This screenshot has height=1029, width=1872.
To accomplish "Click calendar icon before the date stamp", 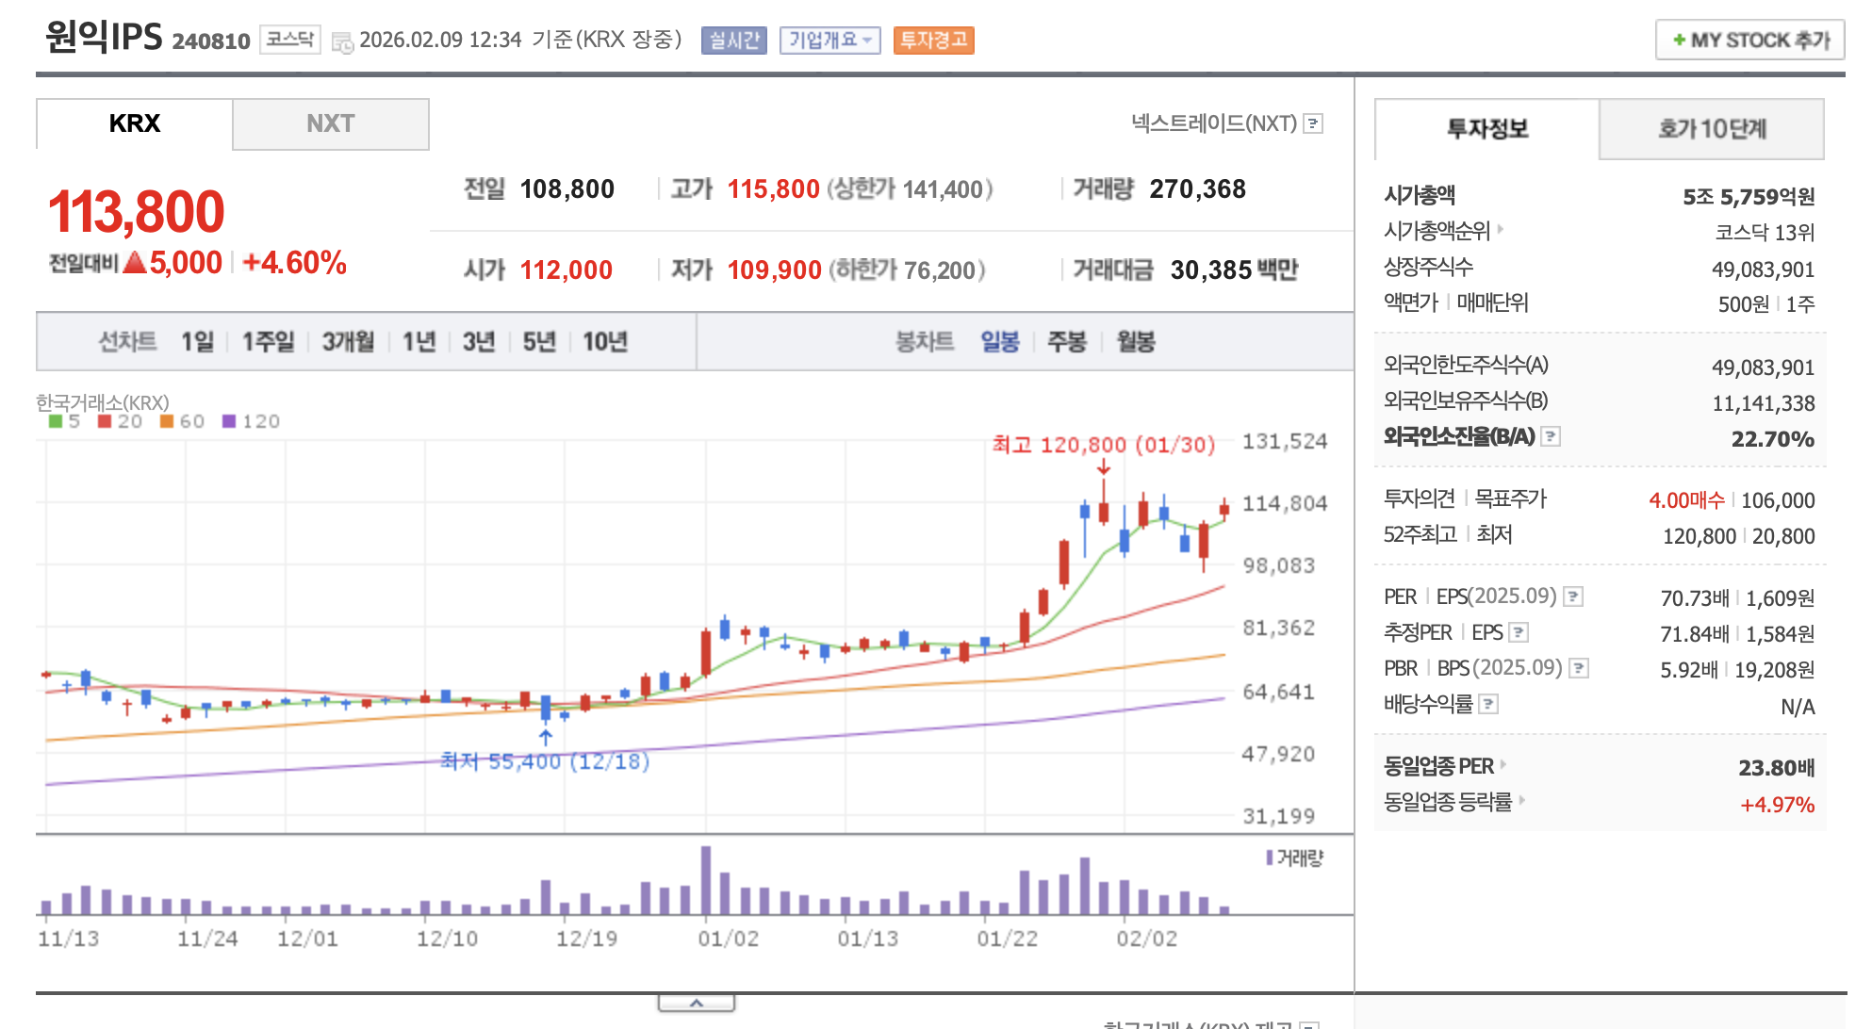I will (342, 41).
